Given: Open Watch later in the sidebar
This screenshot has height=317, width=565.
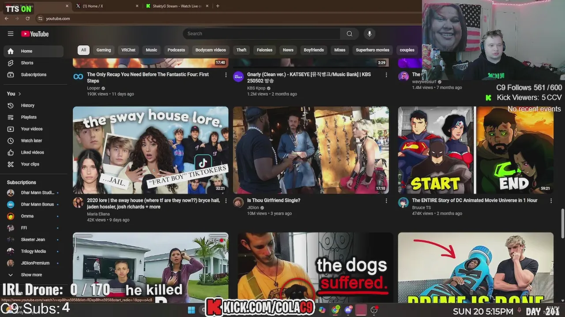Looking at the screenshot, I should [34, 140].
